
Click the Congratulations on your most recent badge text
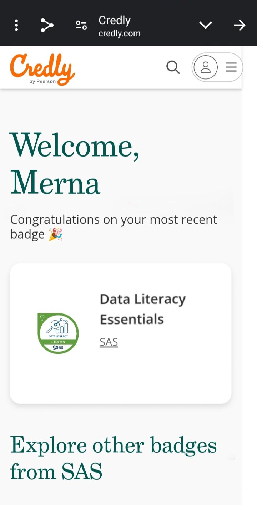tap(114, 226)
